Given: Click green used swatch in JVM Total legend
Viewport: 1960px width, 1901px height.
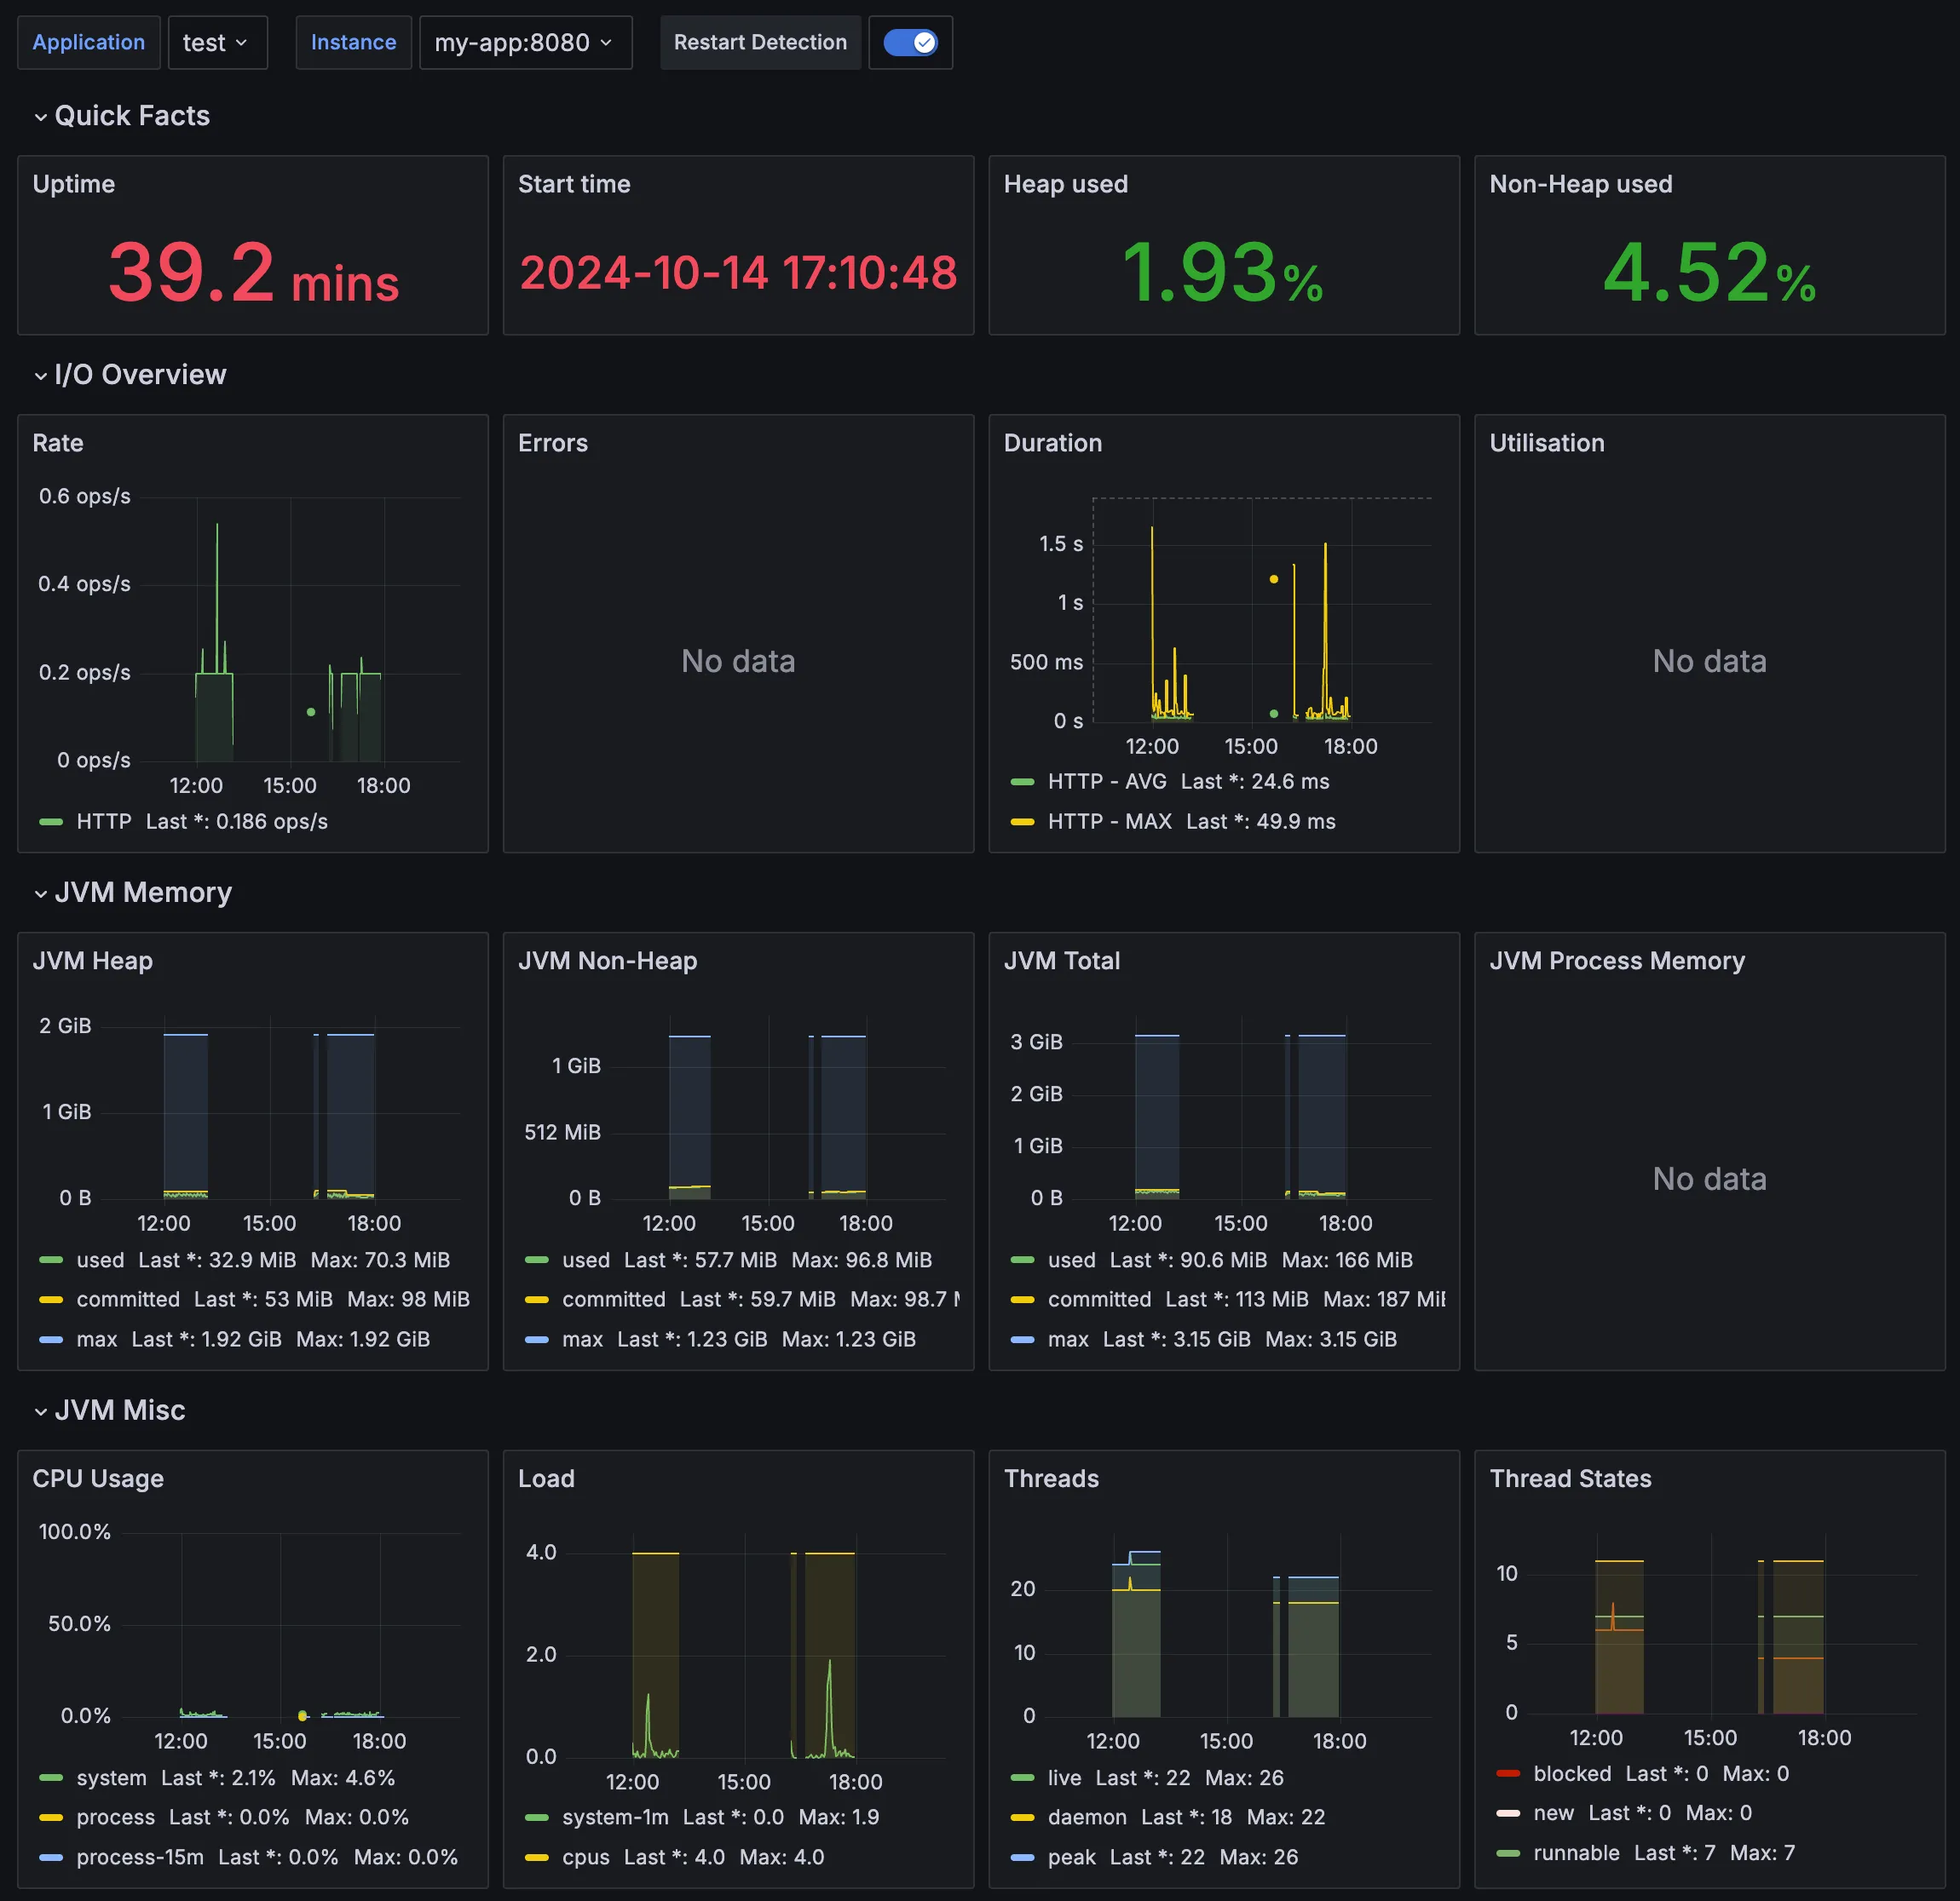Looking at the screenshot, I should click(x=1022, y=1261).
